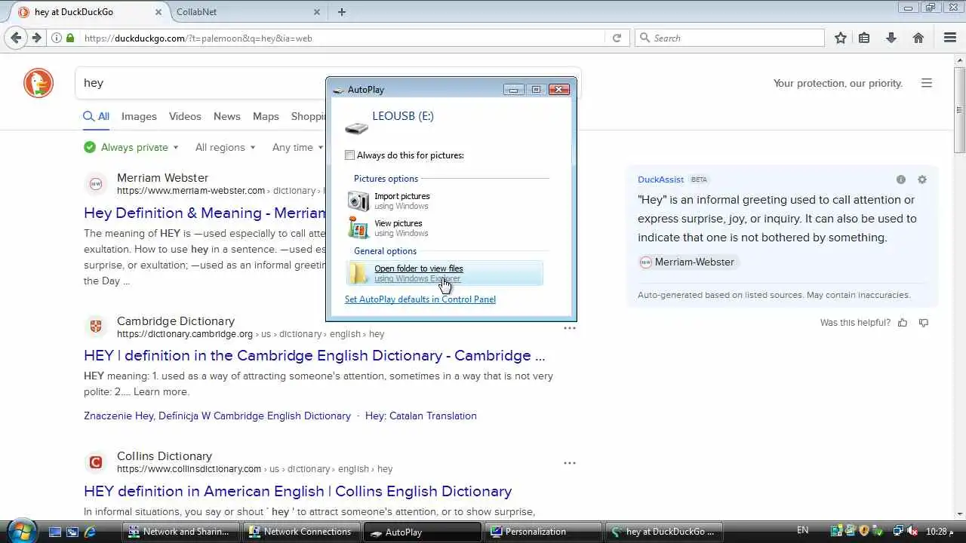Open more options for Cambridge Dictionary result
Image resolution: width=966 pixels, height=543 pixels.
(570, 327)
